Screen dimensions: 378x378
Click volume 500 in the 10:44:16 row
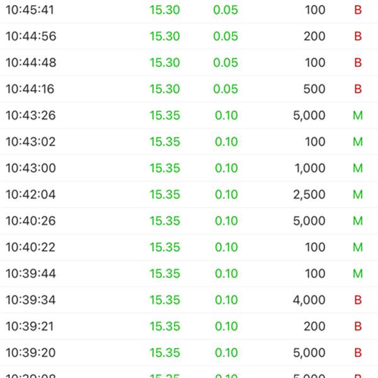click(314, 89)
